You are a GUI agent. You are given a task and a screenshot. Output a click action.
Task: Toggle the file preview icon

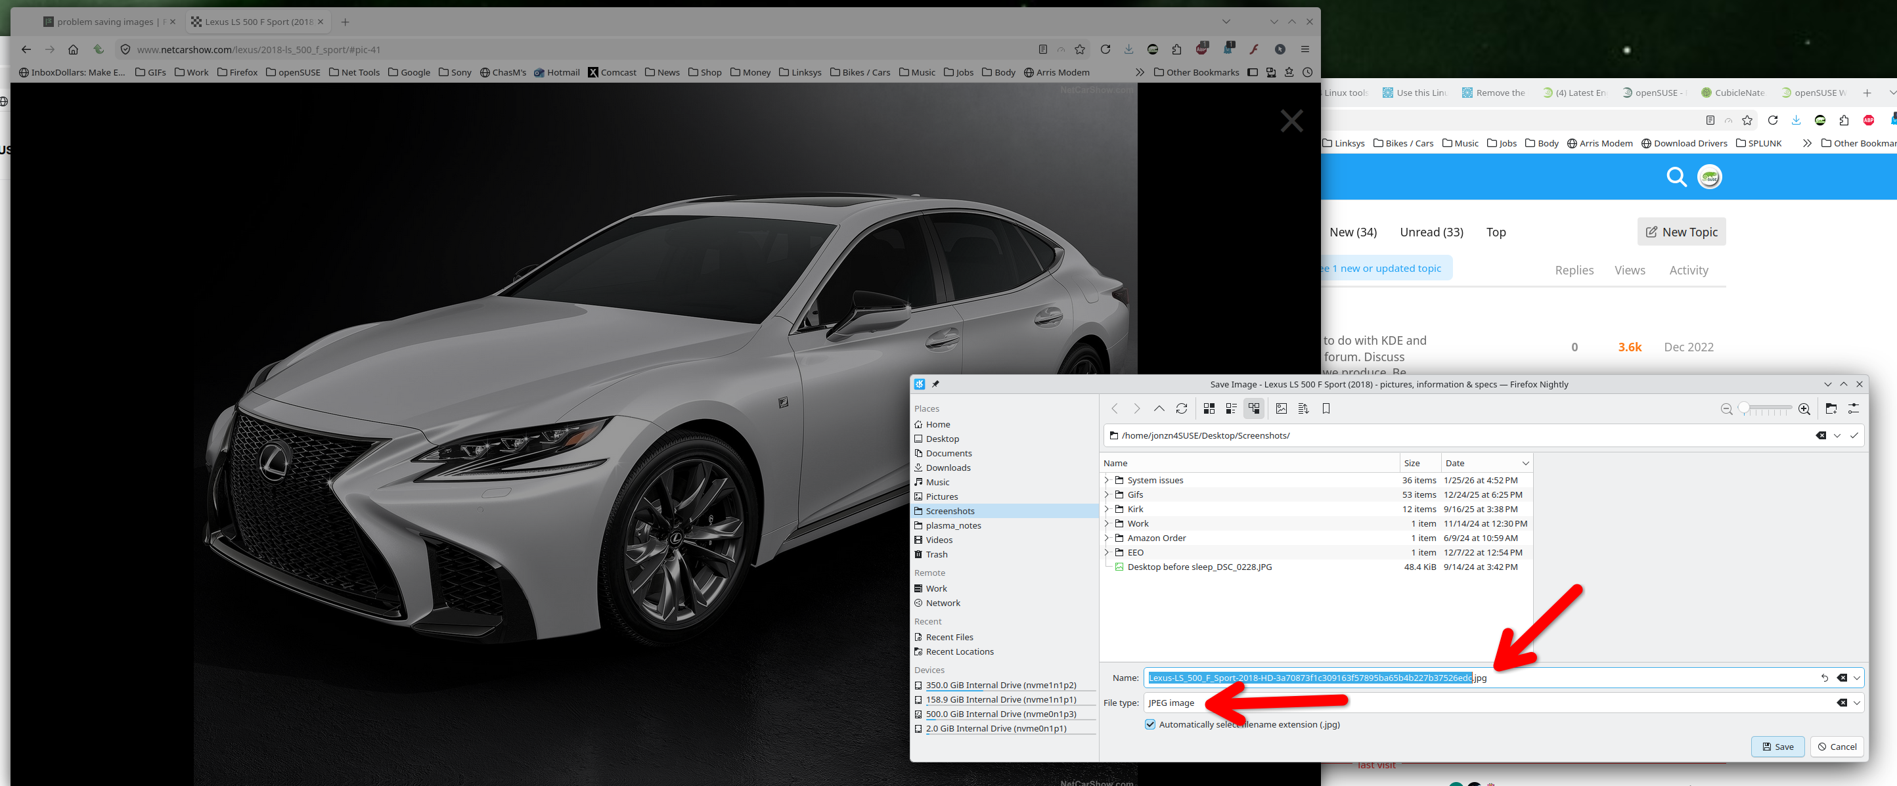pyautogui.click(x=1282, y=408)
